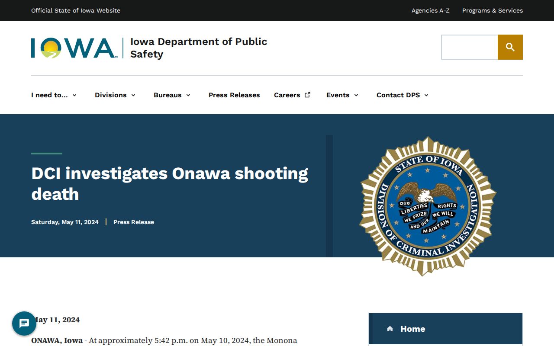Image resolution: width=554 pixels, height=346 pixels.
Task: Open Agencies A-Z link
Action: pyautogui.click(x=431, y=10)
